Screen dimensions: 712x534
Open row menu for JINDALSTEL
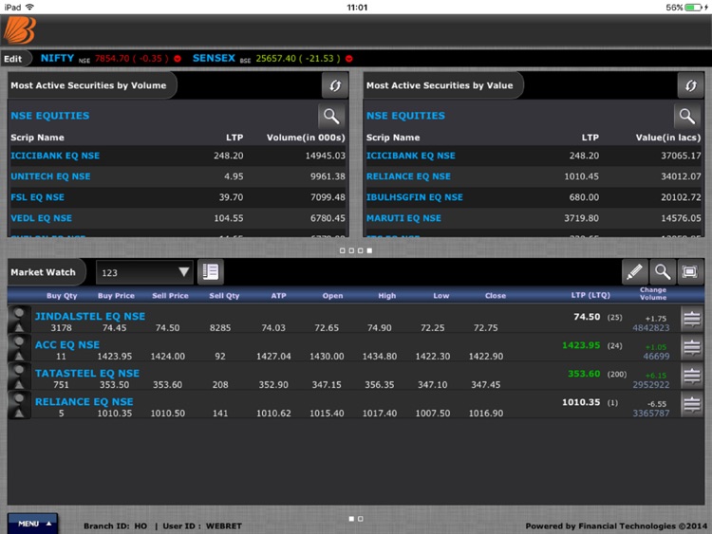(692, 319)
